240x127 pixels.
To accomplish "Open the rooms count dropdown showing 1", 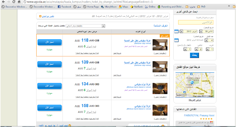I will pos(210,49).
